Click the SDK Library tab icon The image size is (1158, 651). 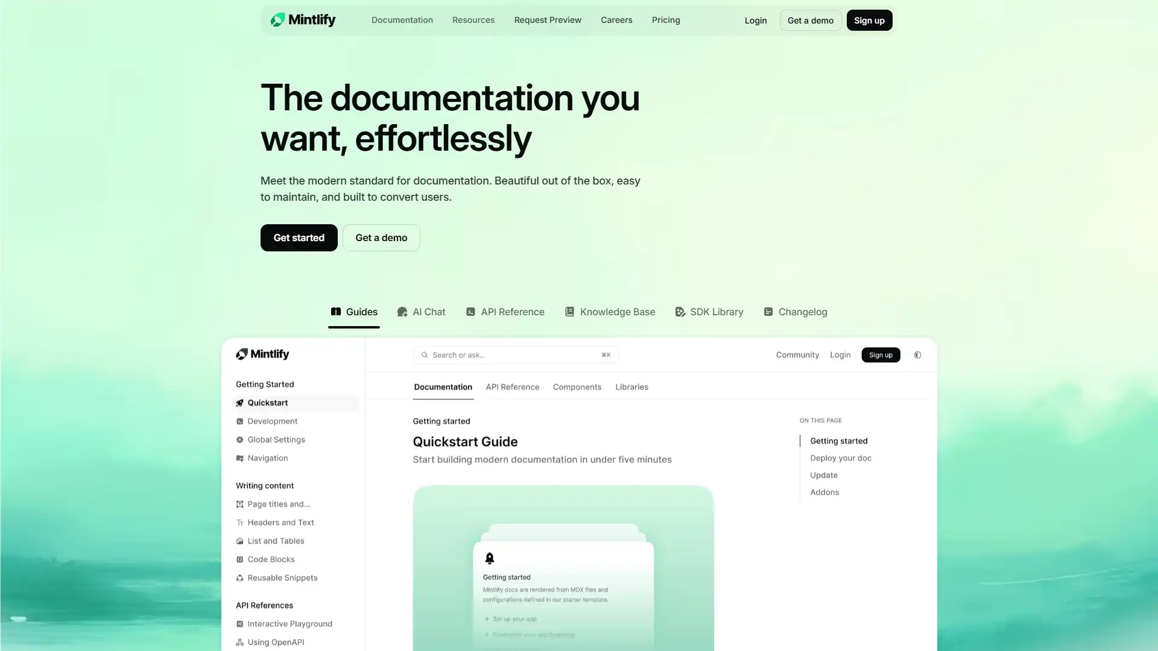pos(680,312)
